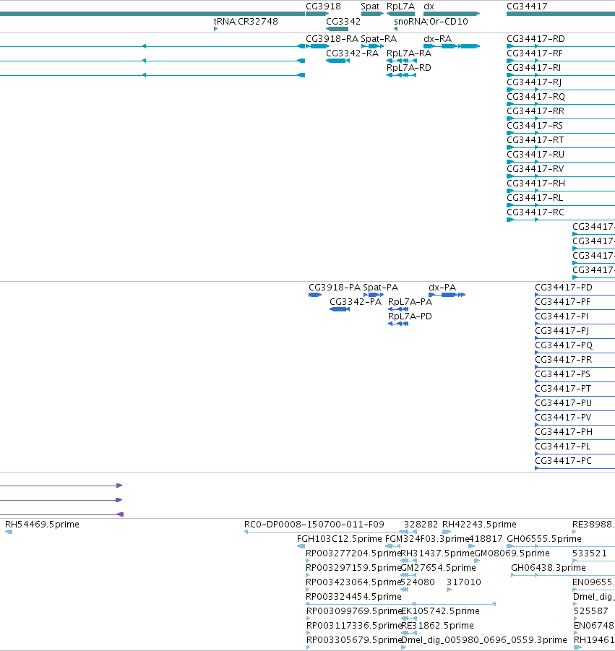The width and height of the screenshot is (615, 651).
Task: Select the GH06555.5prime EST label
Action: click(x=544, y=539)
